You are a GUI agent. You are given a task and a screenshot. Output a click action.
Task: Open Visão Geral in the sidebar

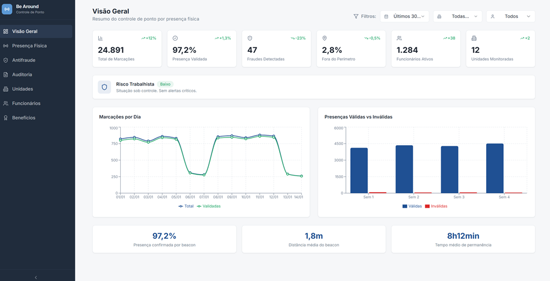click(x=36, y=31)
